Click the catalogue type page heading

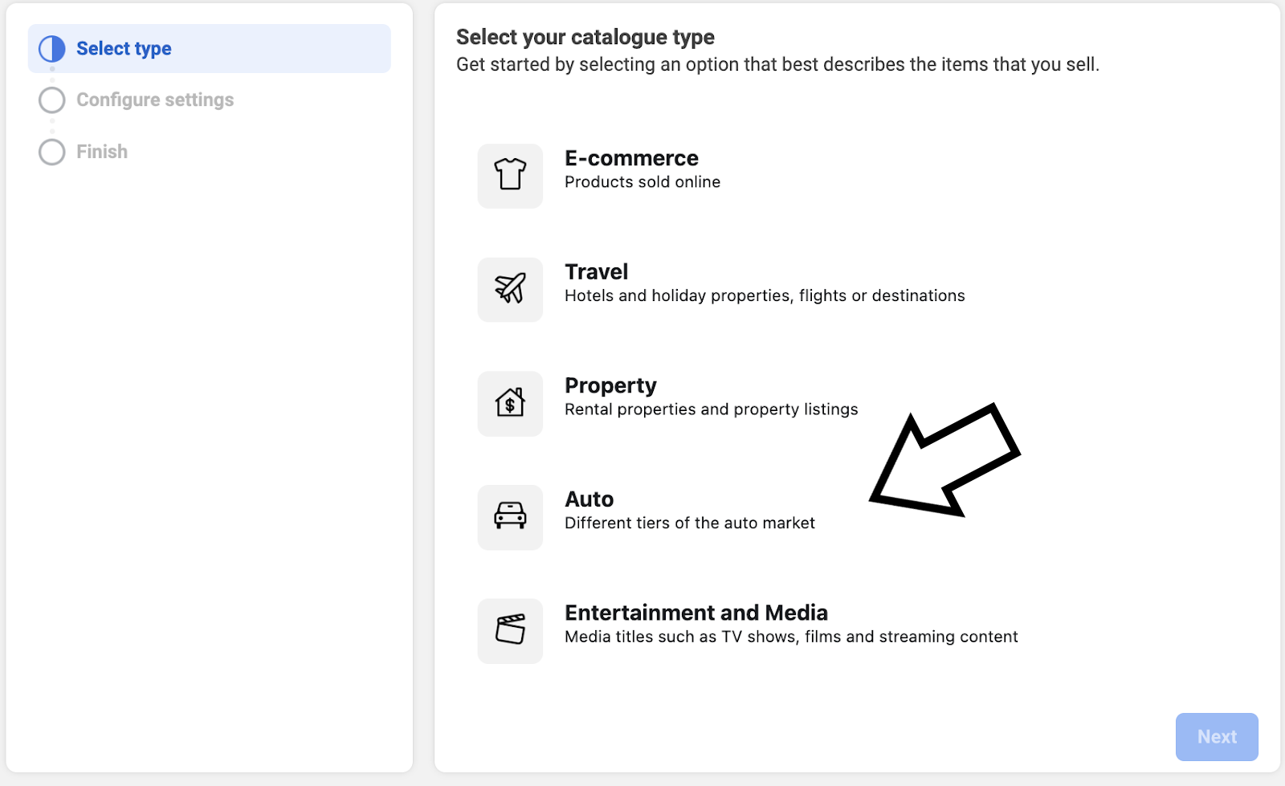585,37
